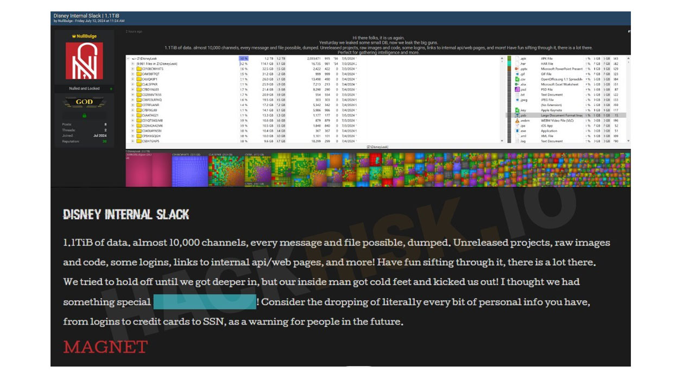Click the .key Apple Keynote icon
The width and height of the screenshot is (695, 391).
click(517, 110)
